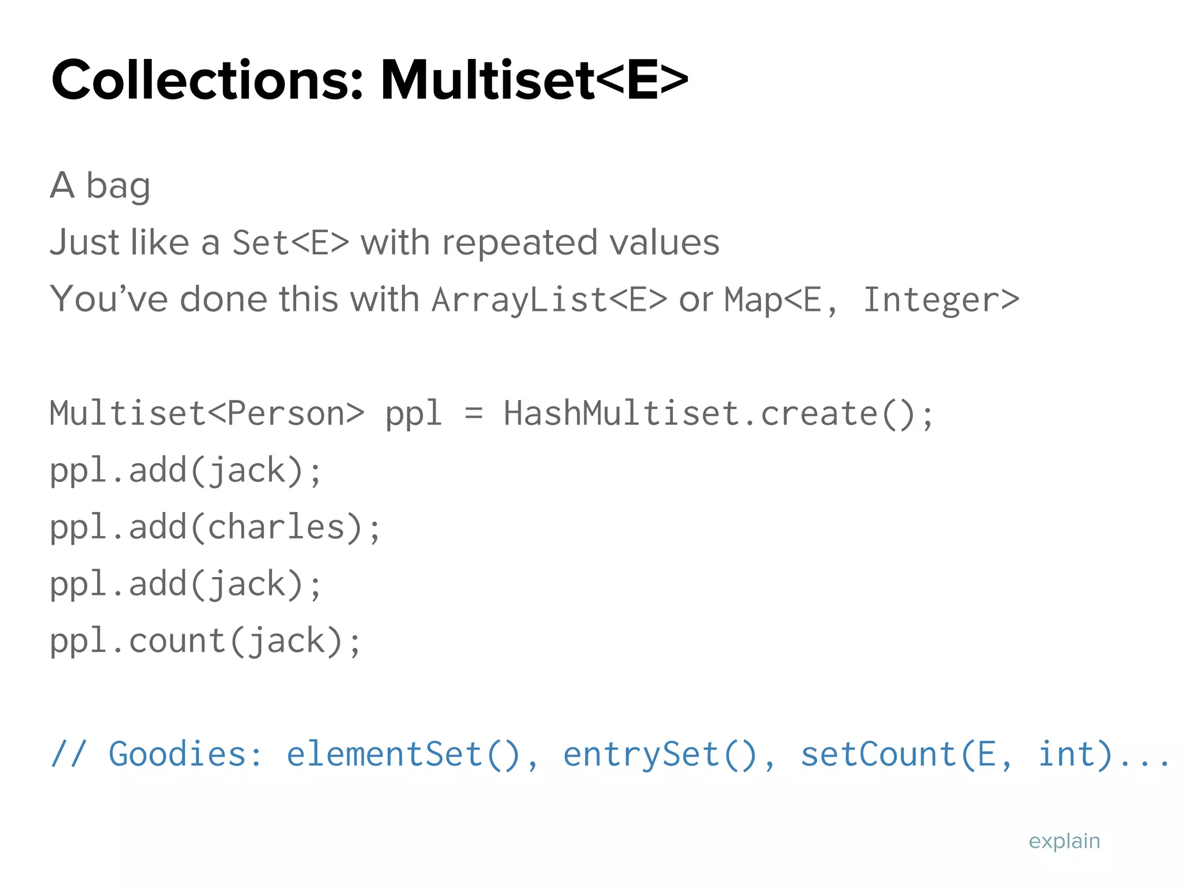
Task: Click the "You've done this with" phrase
Action: pos(234,300)
